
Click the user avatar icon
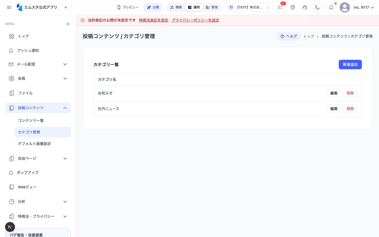[x=345, y=7]
